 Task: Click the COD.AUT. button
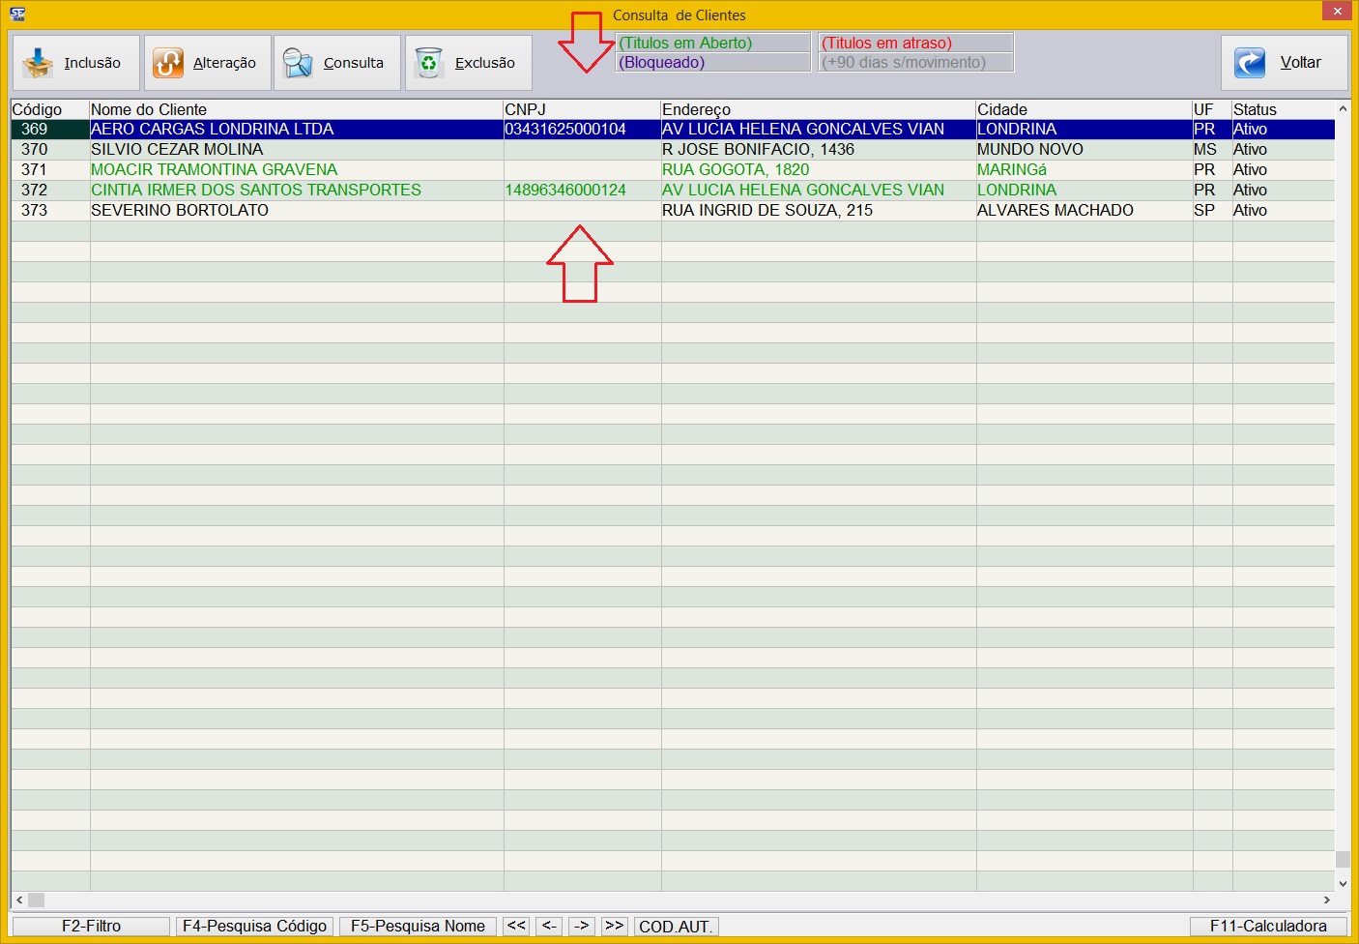click(676, 927)
